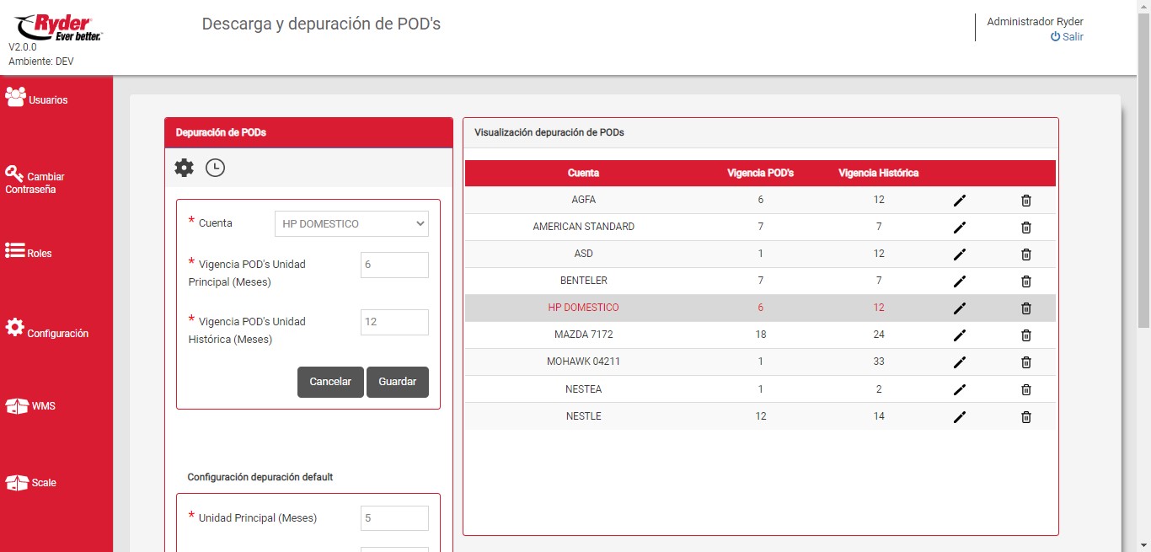The width and height of the screenshot is (1151, 552).
Task: Click the Vigencia POD's Unidad Principal field
Action: 393,265
